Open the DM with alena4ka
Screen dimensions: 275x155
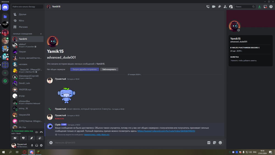click(x=27, y=102)
